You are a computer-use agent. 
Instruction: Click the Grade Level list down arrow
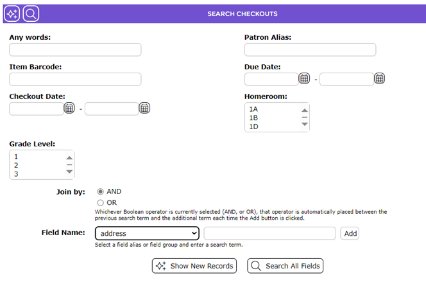point(69,172)
